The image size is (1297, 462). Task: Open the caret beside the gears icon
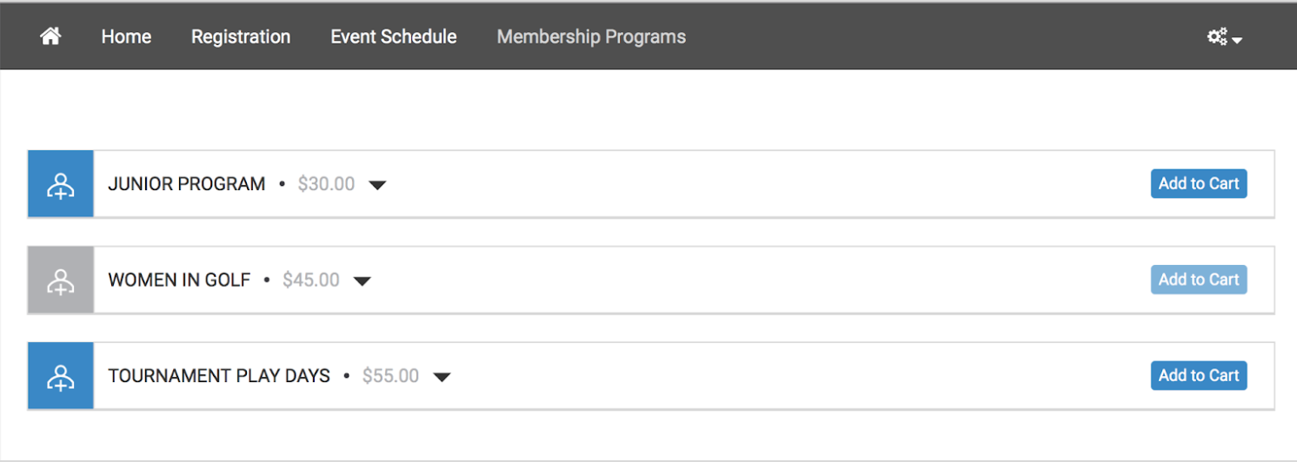[1237, 40]
